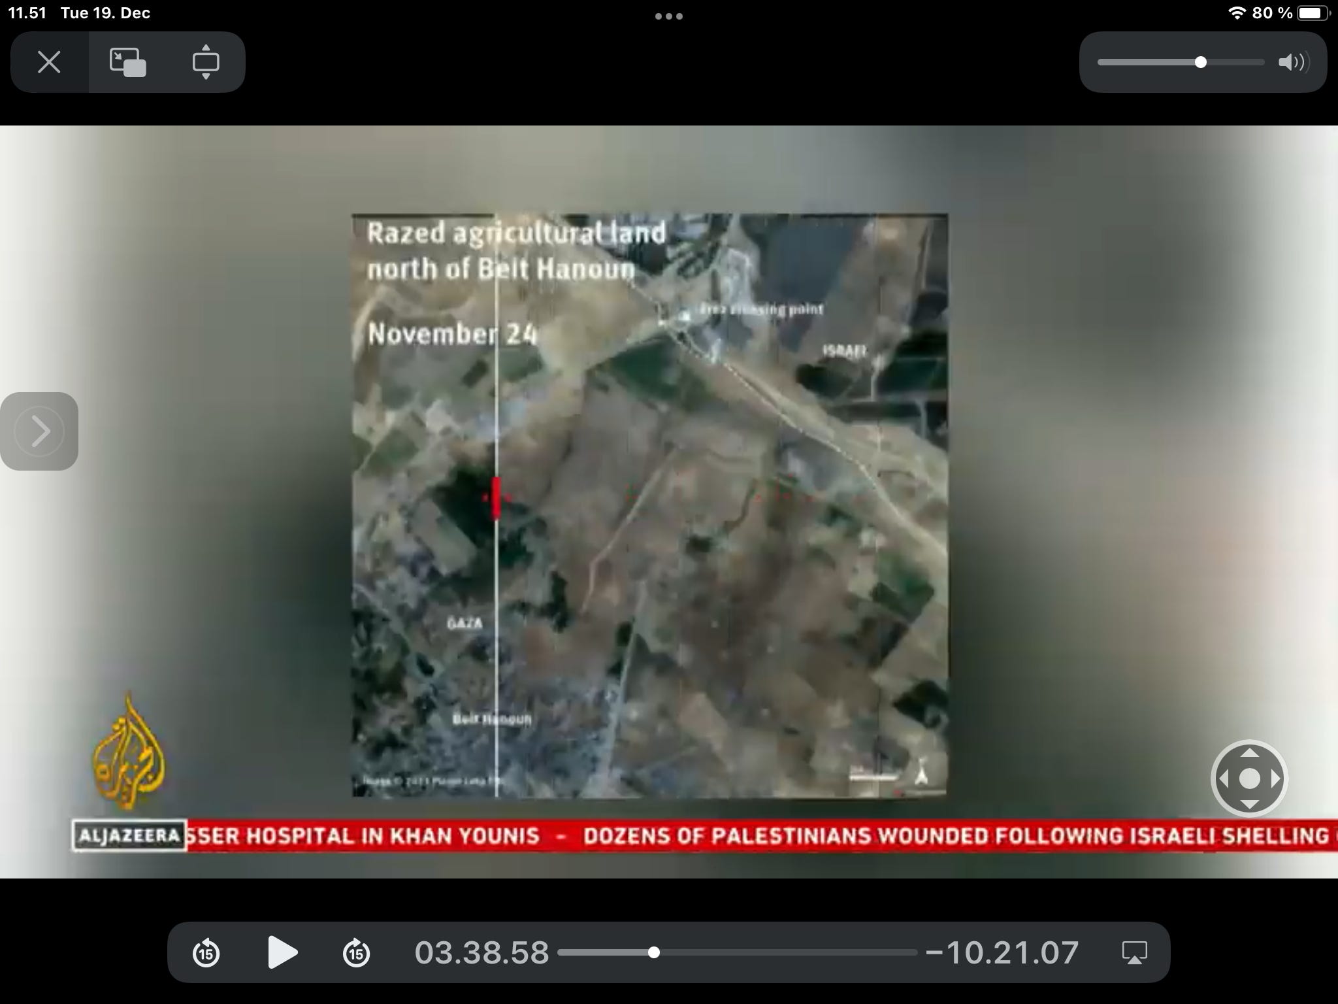Screen dimensions: 1338x1004
Task: Open the multitasking three-dots menu
Action: click(x=669, y=16)
